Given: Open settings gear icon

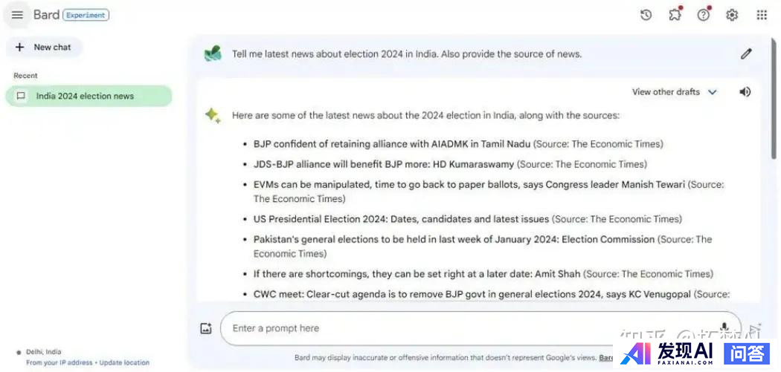Looking at the screenshot, I should point(732,15).
